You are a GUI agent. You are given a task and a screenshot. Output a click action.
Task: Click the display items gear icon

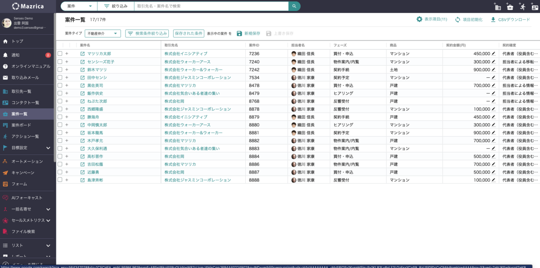[419, 19]
